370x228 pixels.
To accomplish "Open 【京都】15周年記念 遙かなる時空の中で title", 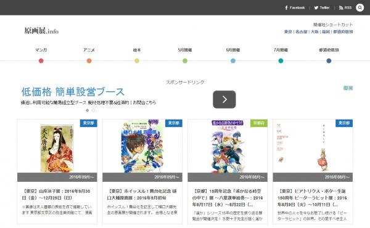I will [x=228, y=198].
